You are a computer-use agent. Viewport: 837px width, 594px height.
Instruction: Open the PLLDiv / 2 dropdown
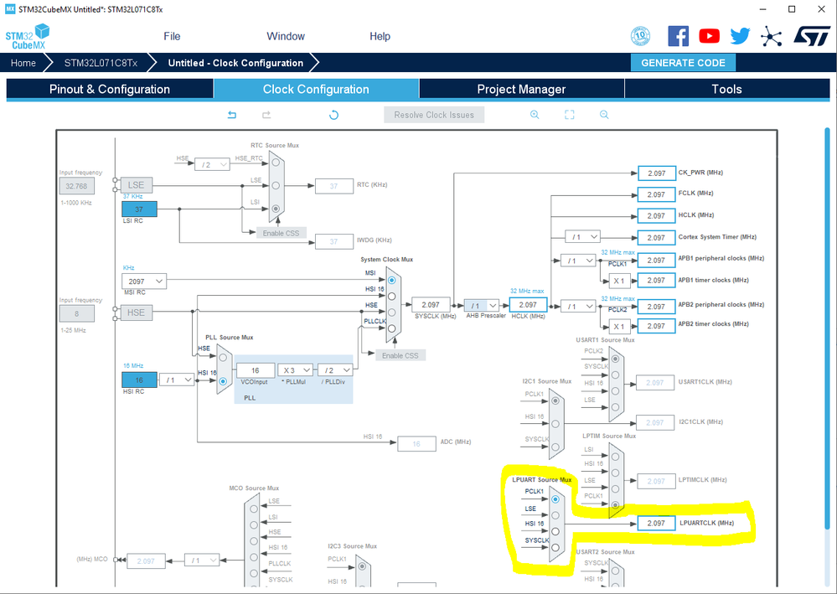(335, 369)
